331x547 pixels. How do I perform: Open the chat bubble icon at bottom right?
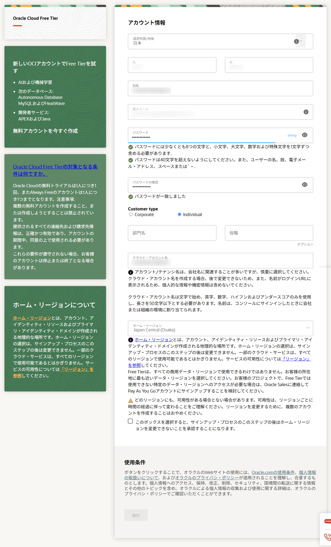tap(327, 521)
